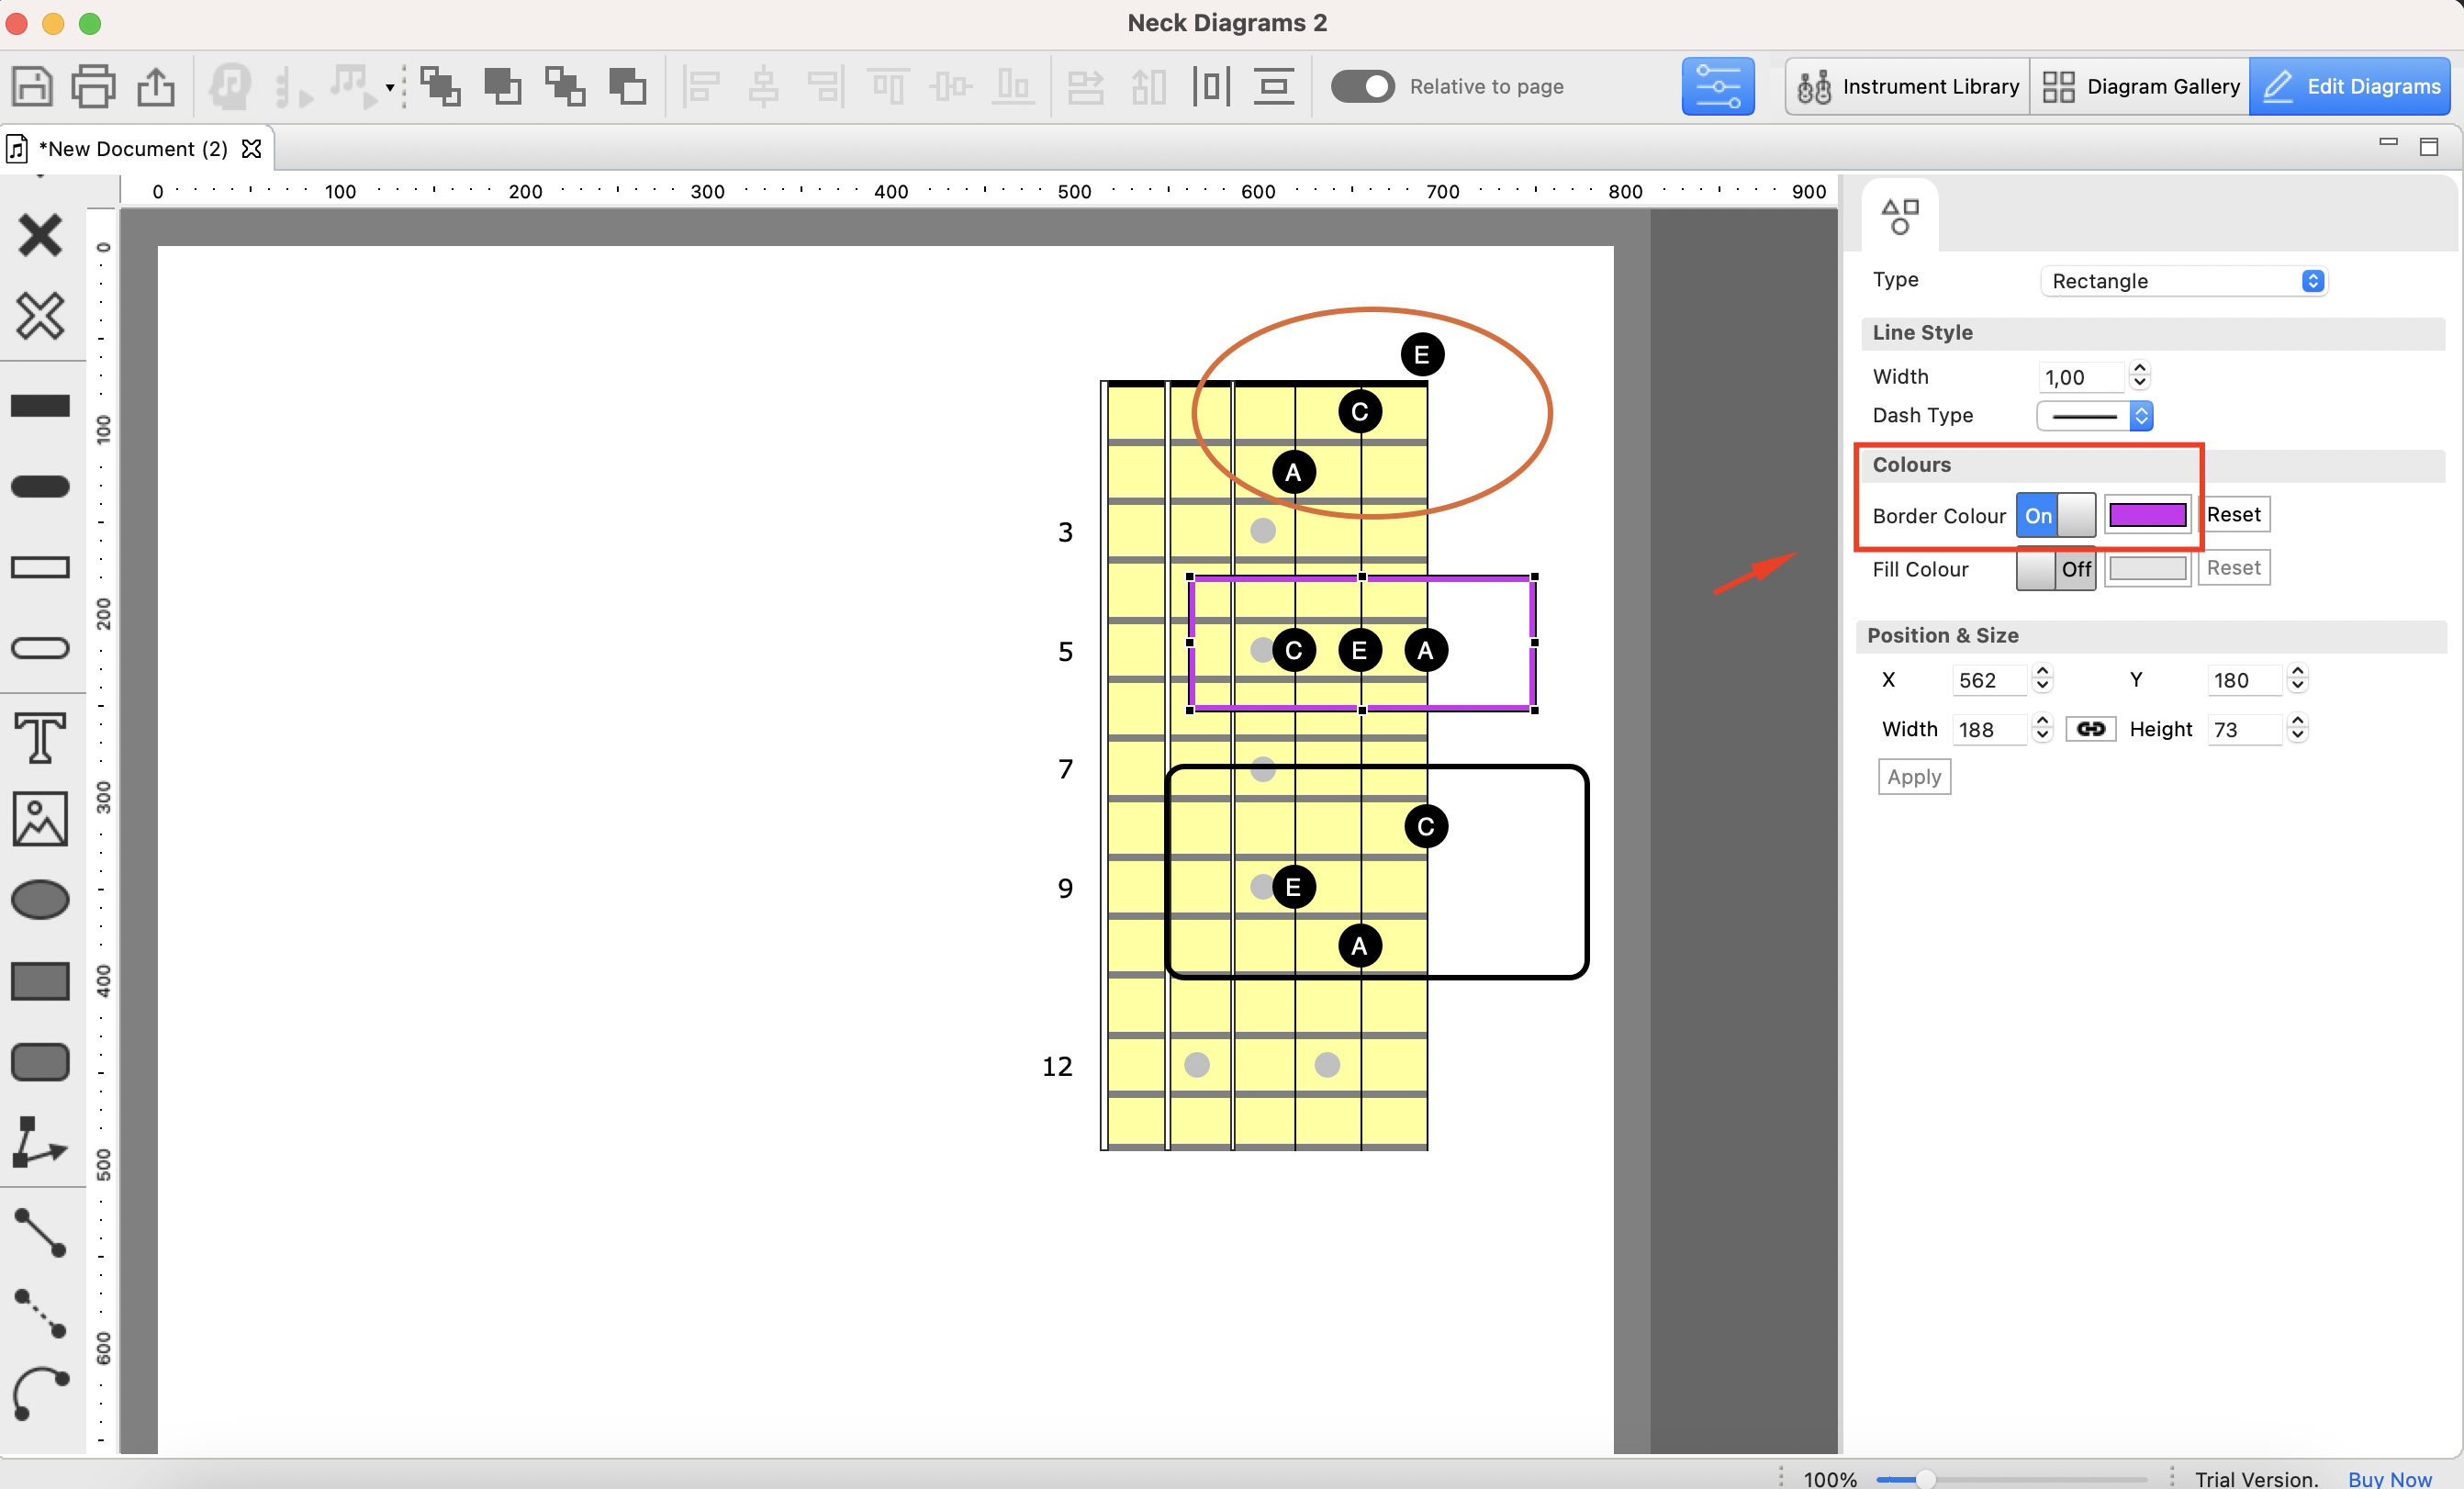Adjust the X position stepper
Screen dimensions: 2464x1489
[x=2043, y=679]
